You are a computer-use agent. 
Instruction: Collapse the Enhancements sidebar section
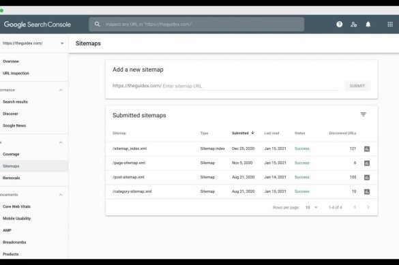click(x=61, y=195)
